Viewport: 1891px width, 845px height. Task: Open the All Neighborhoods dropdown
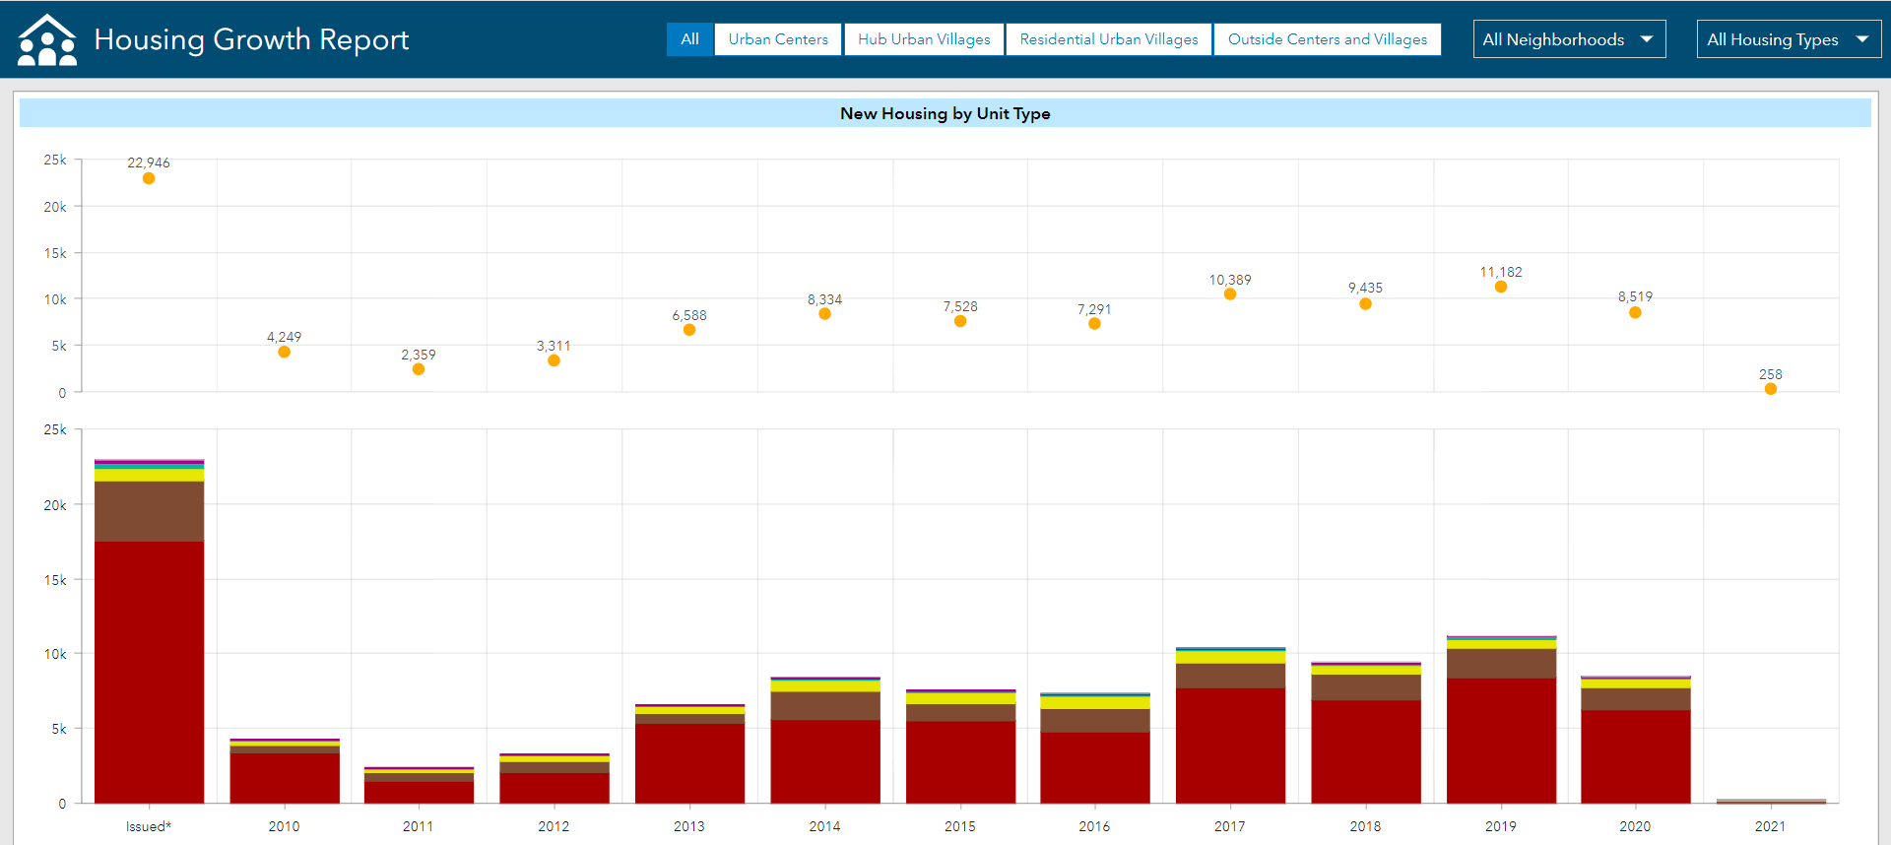click(x=1568, y=39)
